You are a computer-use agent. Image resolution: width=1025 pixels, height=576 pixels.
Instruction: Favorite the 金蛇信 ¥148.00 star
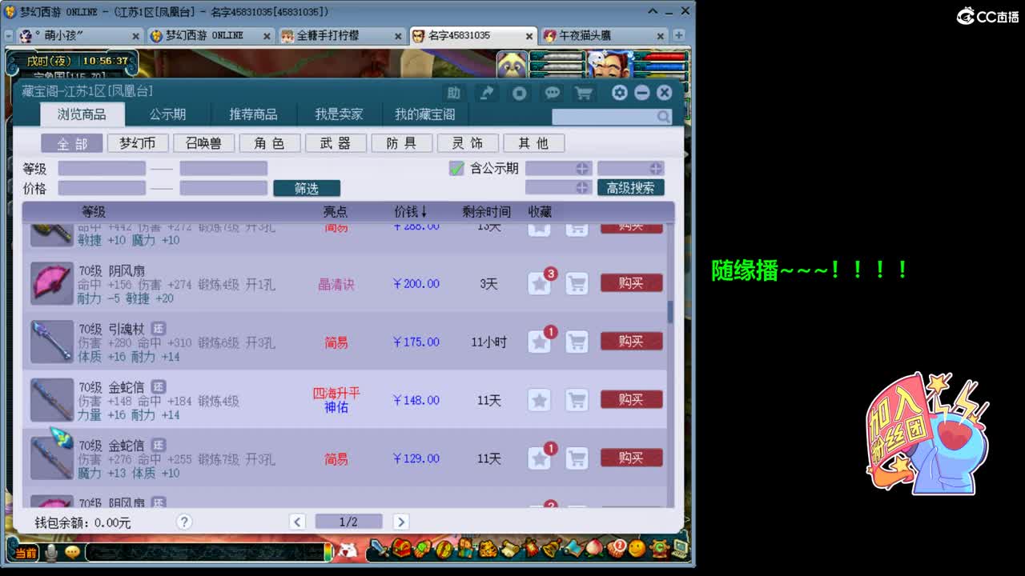[x=540, y=400]
